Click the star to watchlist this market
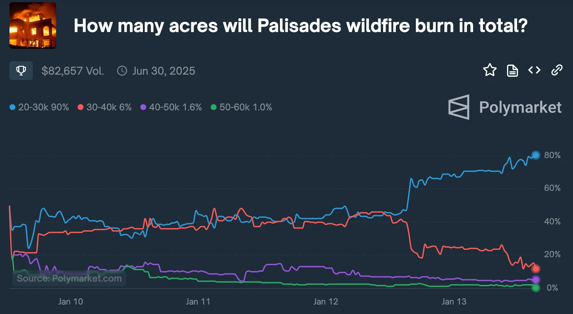 490,70
